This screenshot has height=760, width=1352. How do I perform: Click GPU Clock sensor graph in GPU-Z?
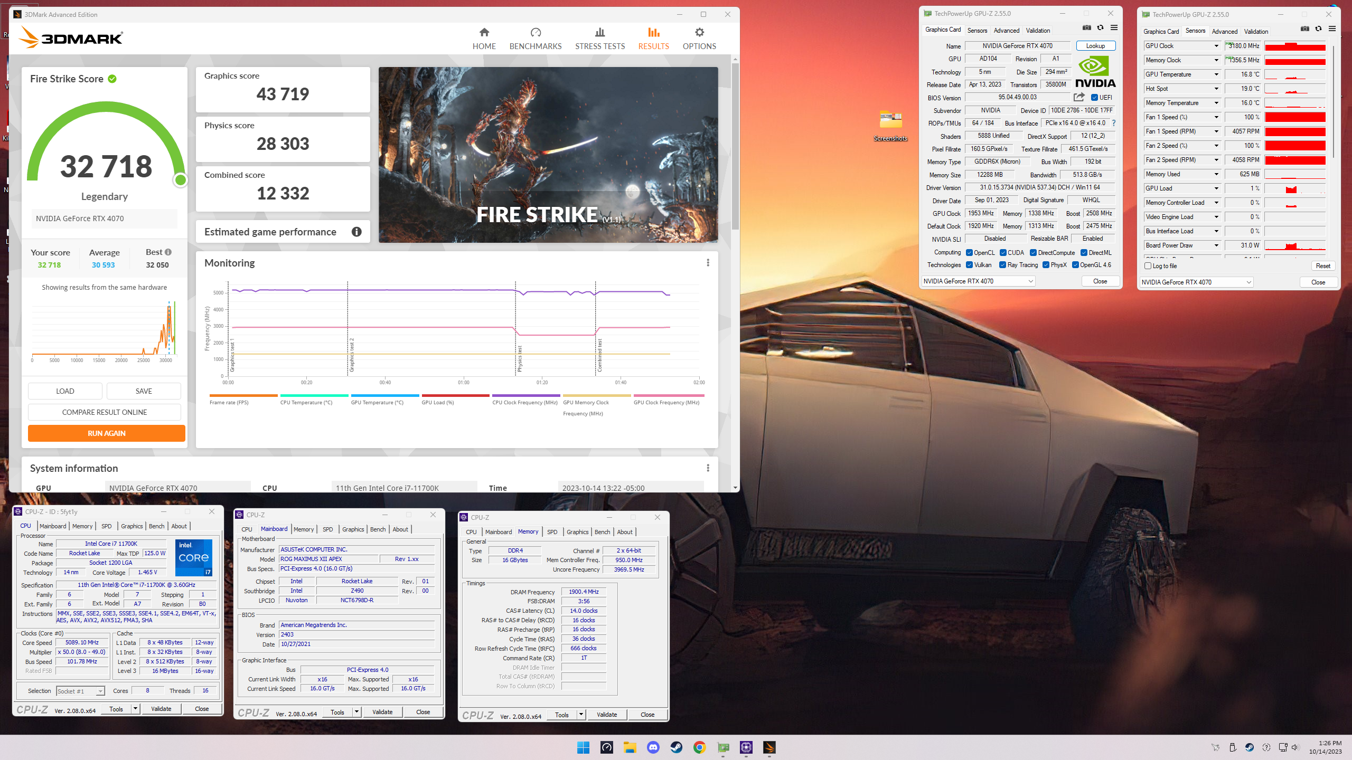(x=1295, y=46)
